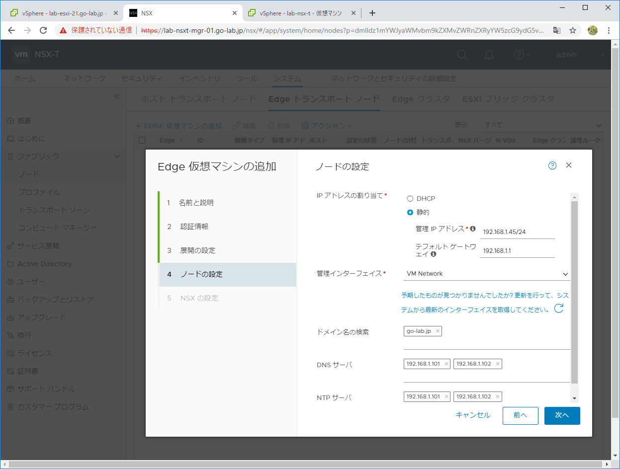620x469 pixels.
Task: Select the 静的 radio option
Action: click(410, 212)
